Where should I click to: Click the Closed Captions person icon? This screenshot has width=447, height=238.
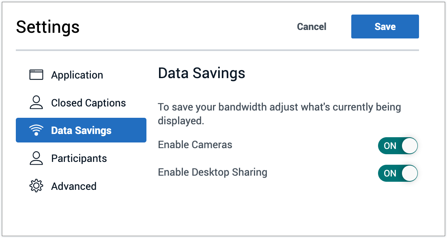(x=36, y=103)
